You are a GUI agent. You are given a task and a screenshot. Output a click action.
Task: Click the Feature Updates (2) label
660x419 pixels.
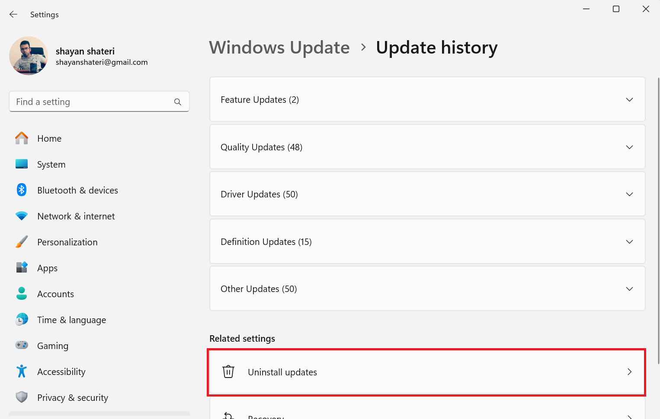(x=260, y=100)
